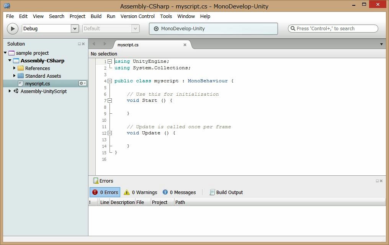Screen dimensions: 389x245
Task: Click the Run play button in toolbar
Action: [x=13, y=29]
